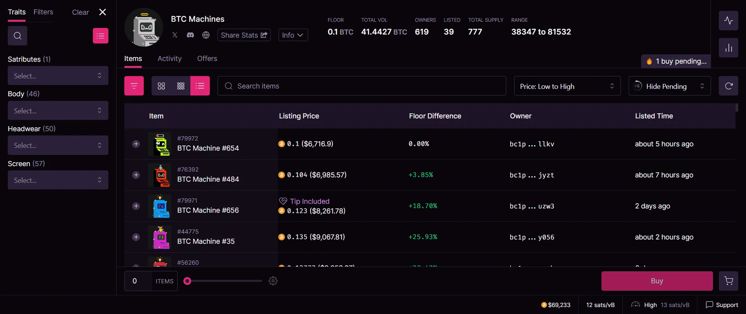
Task: Click the Listing Price column header
Action: pos(299,116)
